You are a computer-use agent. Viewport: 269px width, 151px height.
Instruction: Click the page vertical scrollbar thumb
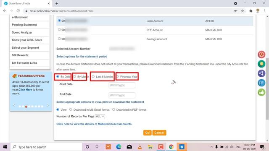267,89
